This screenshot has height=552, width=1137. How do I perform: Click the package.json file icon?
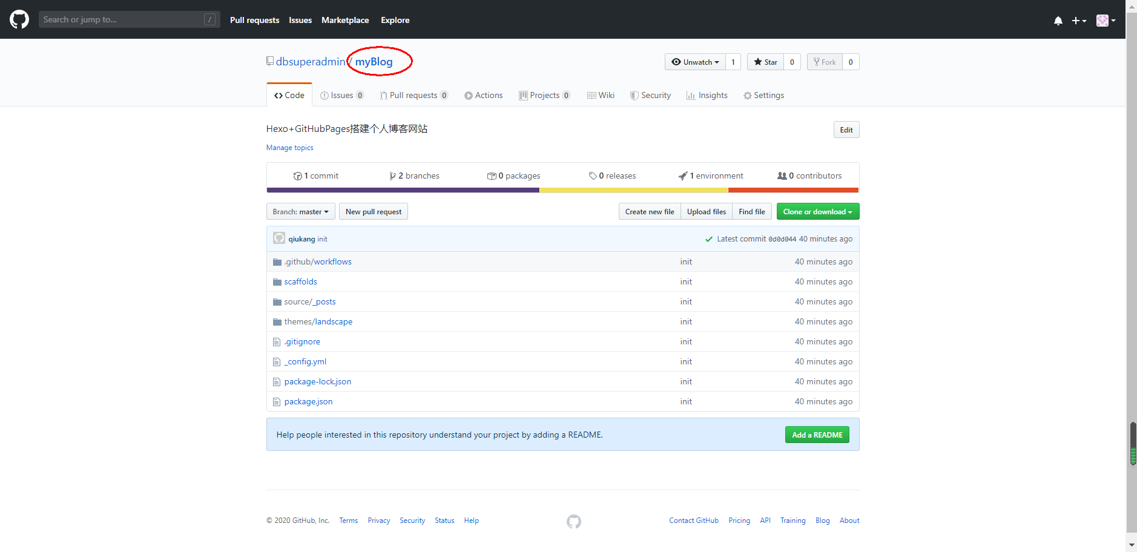click(x=277, y=402)
